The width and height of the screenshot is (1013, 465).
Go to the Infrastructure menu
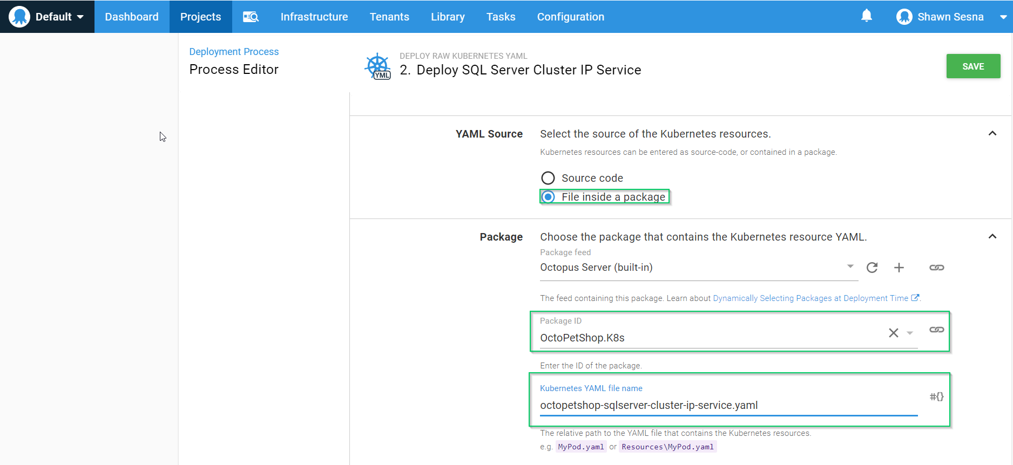tap(314, 17)
